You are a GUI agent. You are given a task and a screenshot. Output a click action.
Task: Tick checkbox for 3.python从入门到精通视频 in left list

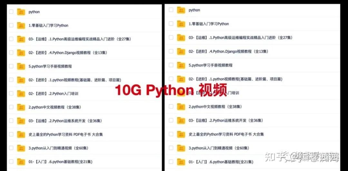pos(11,148)
